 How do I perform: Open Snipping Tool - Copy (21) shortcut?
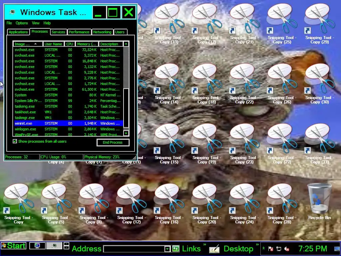pyautogui.click(x=244, y=24)
